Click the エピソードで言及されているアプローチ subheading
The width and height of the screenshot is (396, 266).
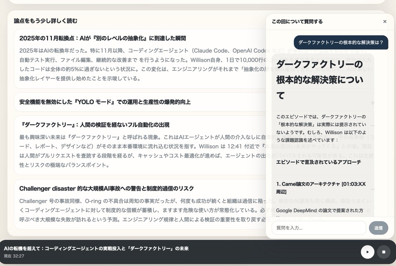(318, 162)
